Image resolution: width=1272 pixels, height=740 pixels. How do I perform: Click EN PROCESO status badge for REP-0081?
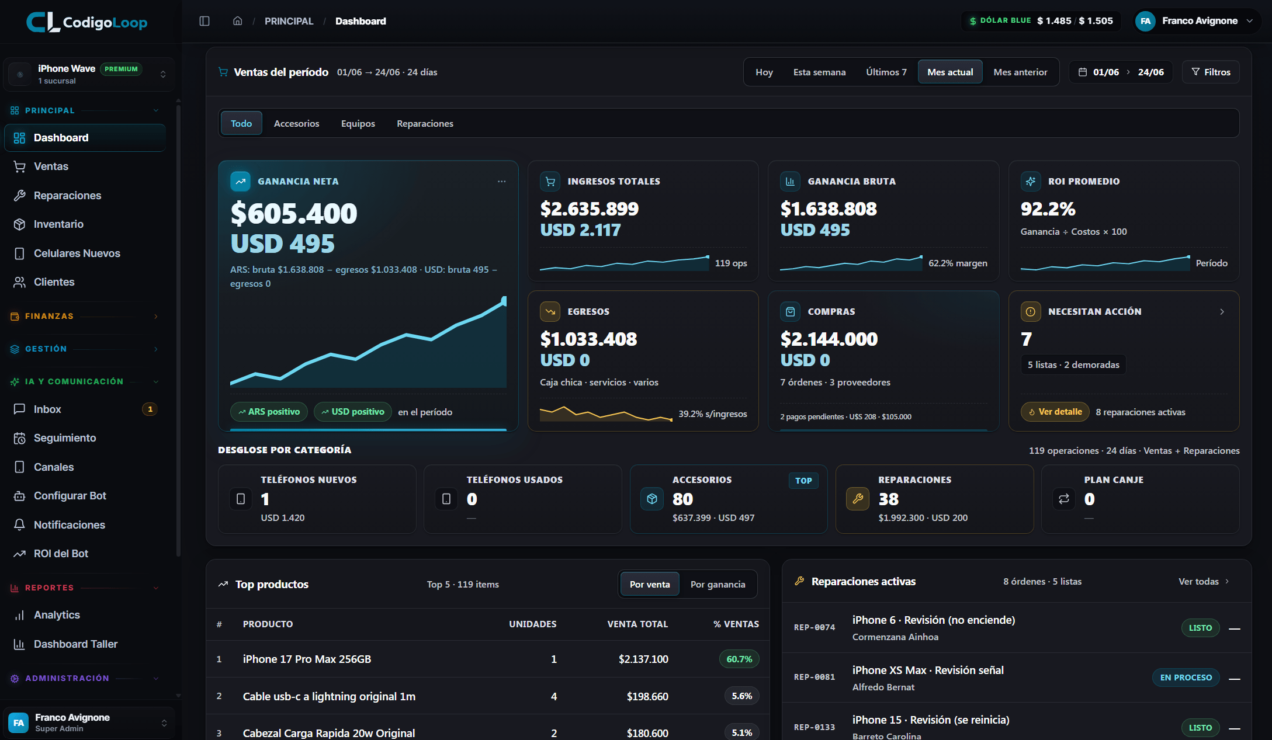[x=1186, y=678]
